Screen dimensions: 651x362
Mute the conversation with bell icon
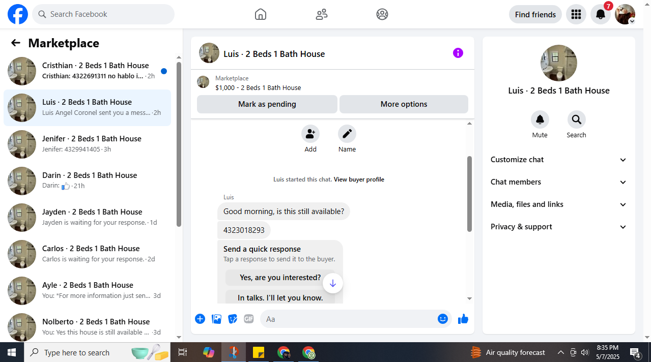(x=540, y=120)
